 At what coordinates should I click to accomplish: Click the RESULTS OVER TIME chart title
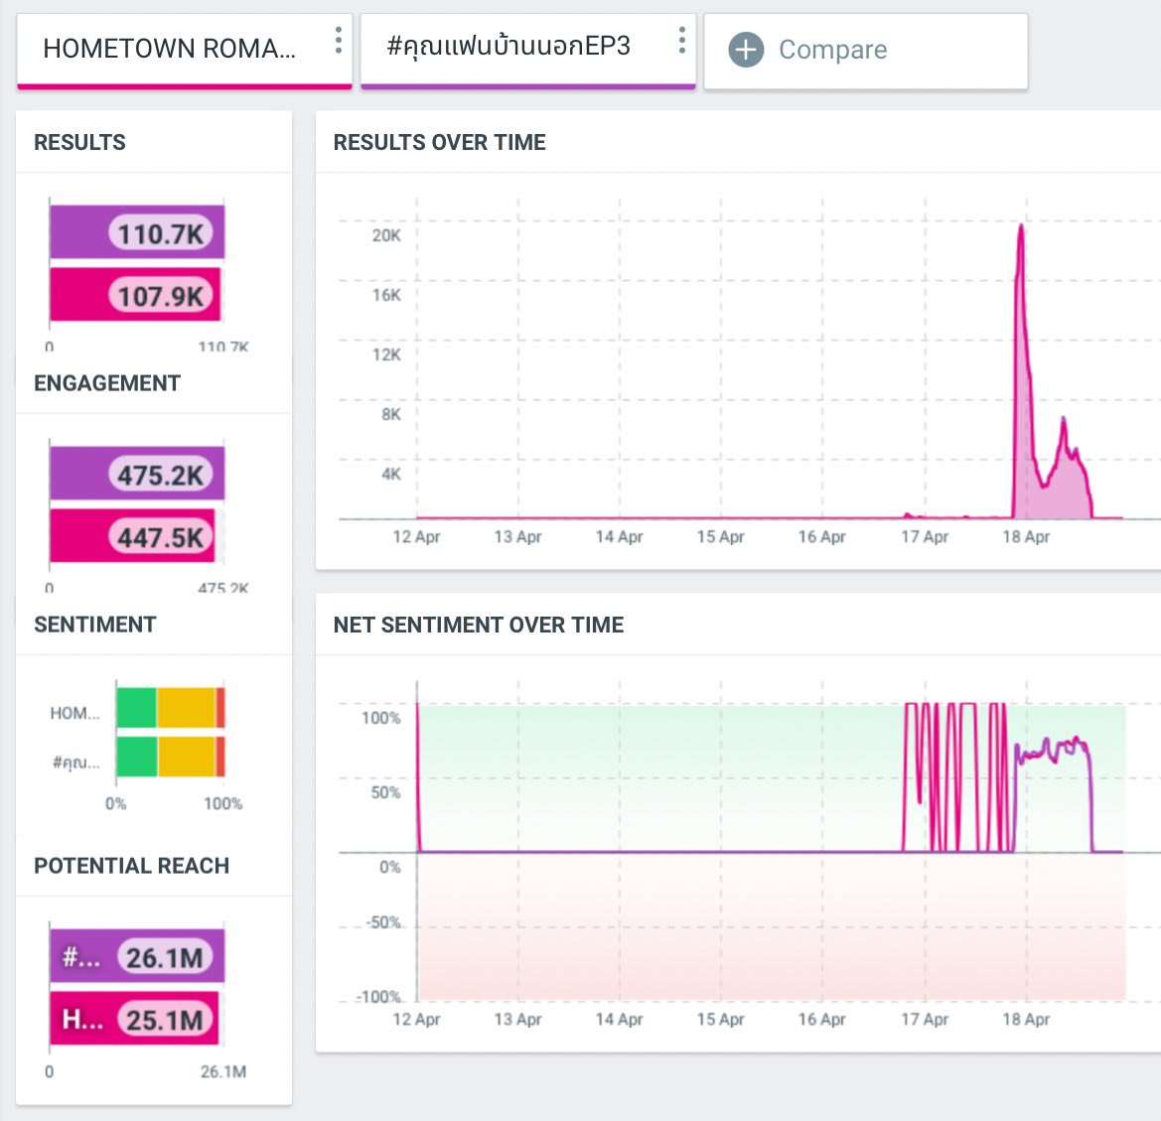click(439, 142)
